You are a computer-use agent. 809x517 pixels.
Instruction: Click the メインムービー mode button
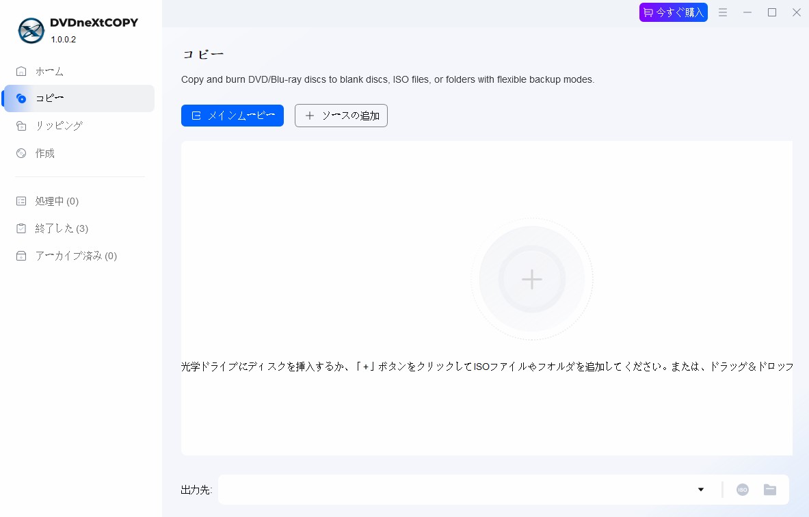(x=233, y=116)
